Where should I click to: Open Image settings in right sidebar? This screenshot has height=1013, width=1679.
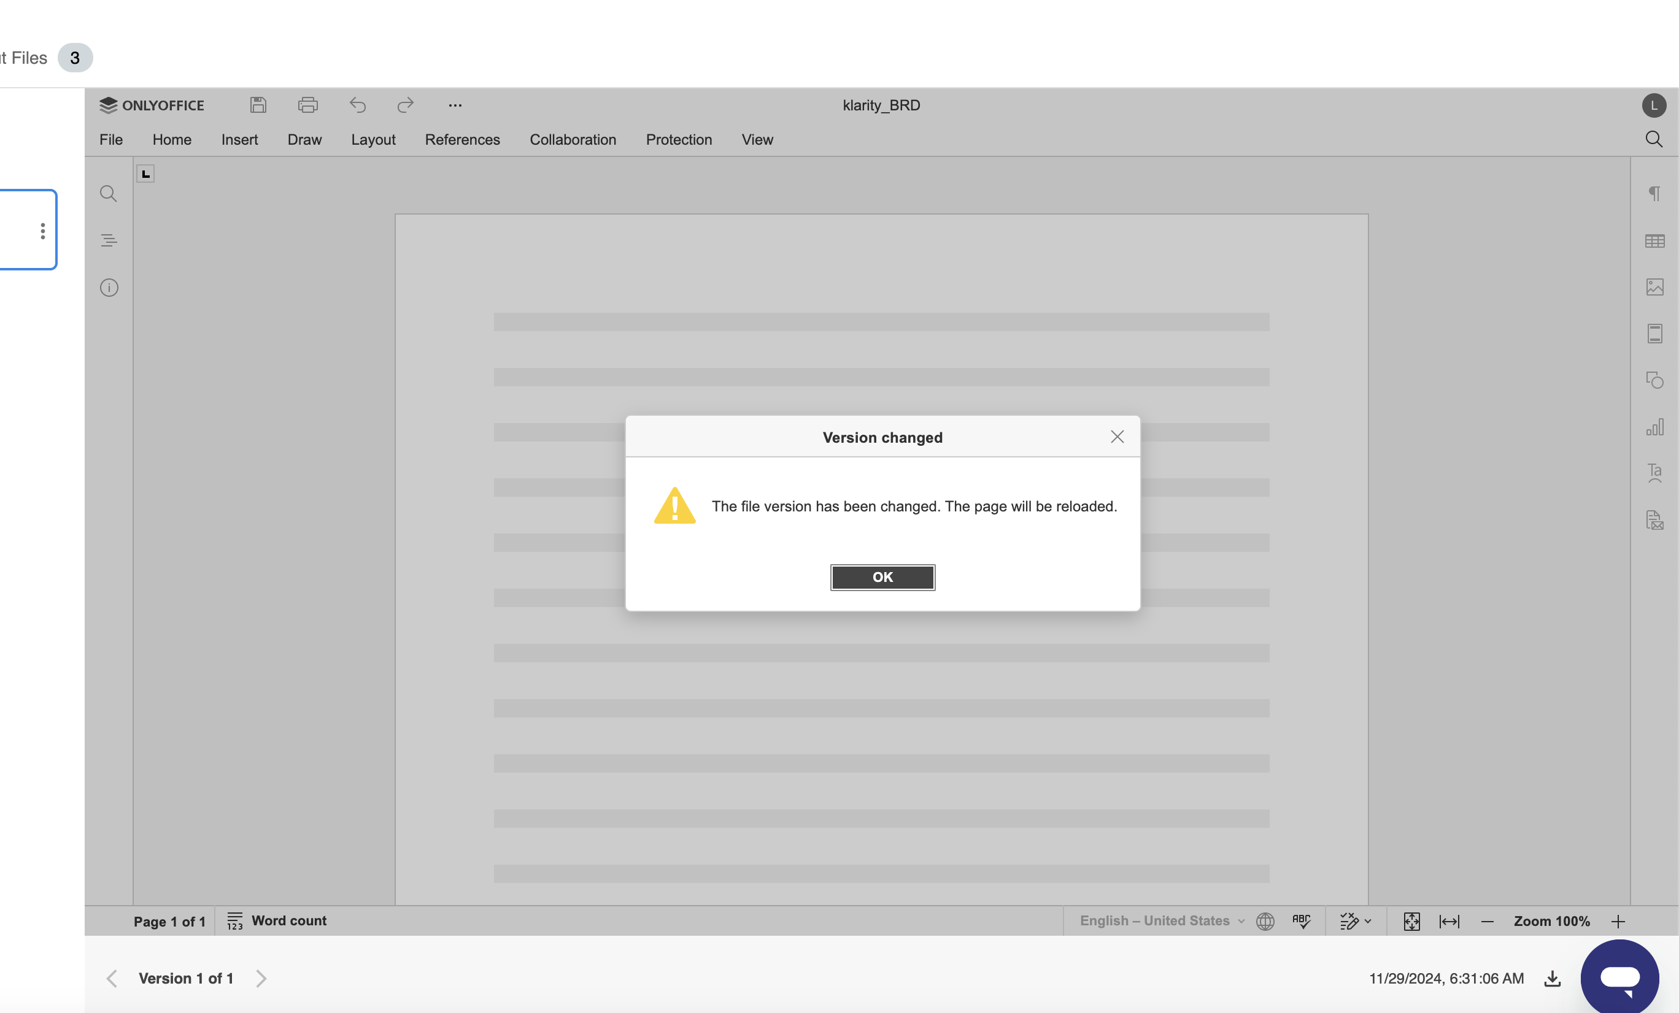click(x=1654, y=286)
